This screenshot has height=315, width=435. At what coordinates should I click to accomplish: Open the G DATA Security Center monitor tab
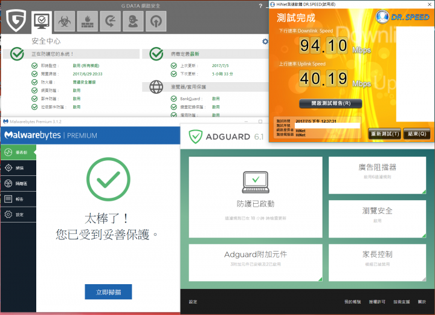point(41,21)
